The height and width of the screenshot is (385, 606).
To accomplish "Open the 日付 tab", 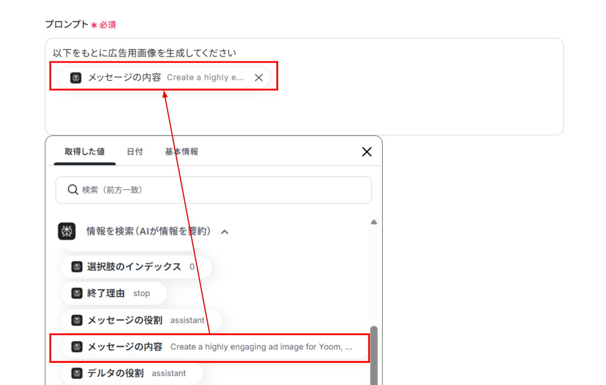I will [135, 152].
